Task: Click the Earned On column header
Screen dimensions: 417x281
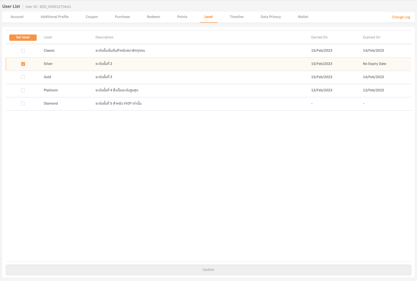Action: point(319,37)
